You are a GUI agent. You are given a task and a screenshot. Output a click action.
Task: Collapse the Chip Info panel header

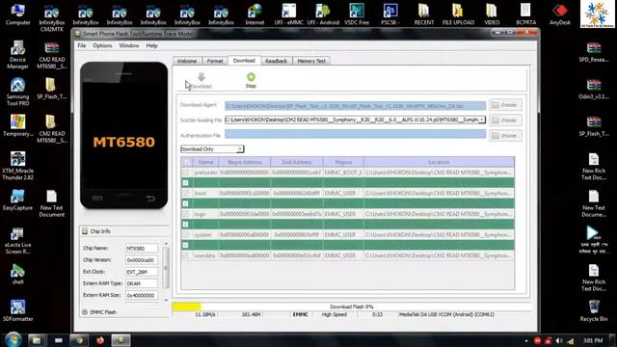coord(124,231)
